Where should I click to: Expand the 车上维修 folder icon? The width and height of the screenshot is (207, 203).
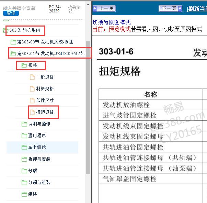(x=24, y=148)
